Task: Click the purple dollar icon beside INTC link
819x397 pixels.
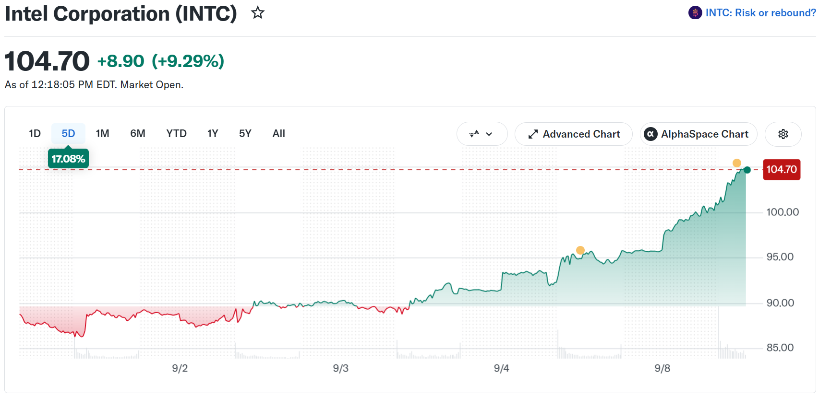Action: click(695, 13)
